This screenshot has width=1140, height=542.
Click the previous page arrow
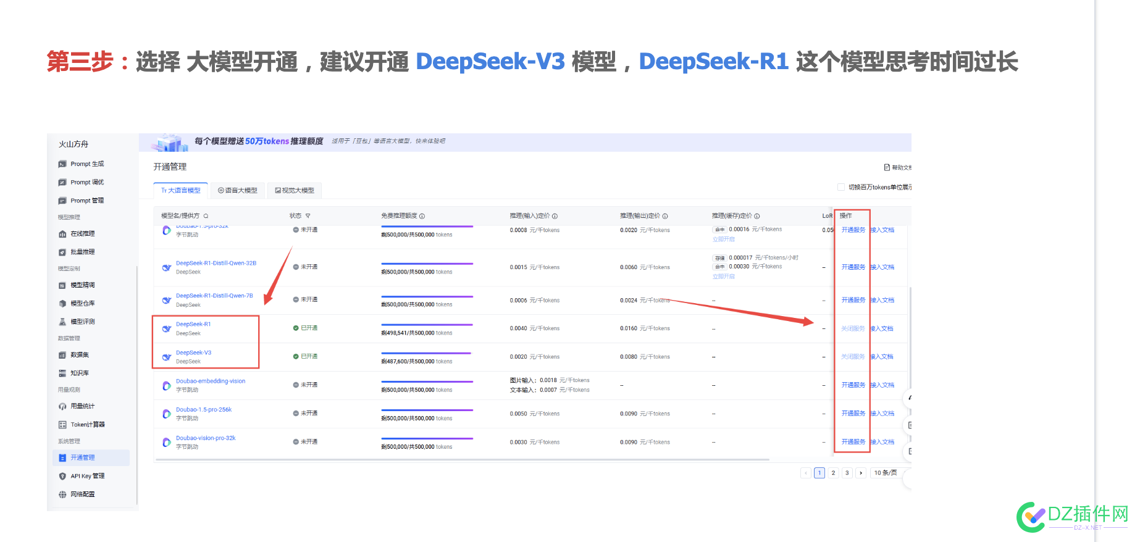[x=805, y=473]
